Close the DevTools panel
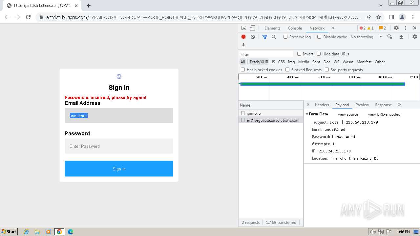 click(415, 28)
